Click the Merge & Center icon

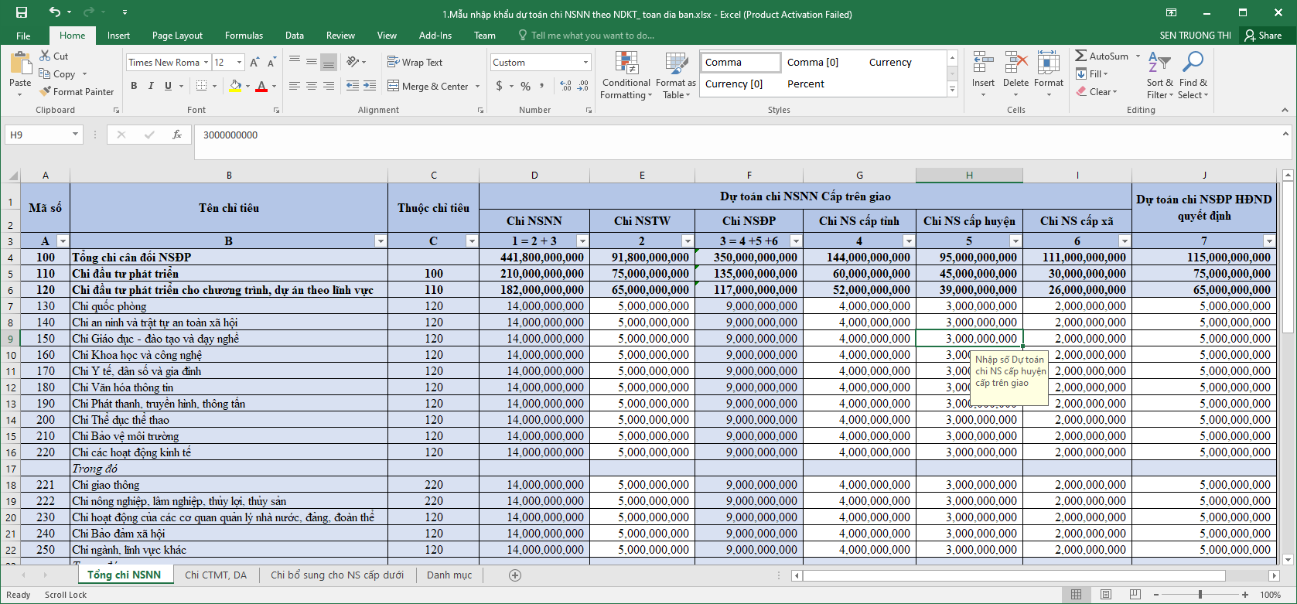[393, 86]
